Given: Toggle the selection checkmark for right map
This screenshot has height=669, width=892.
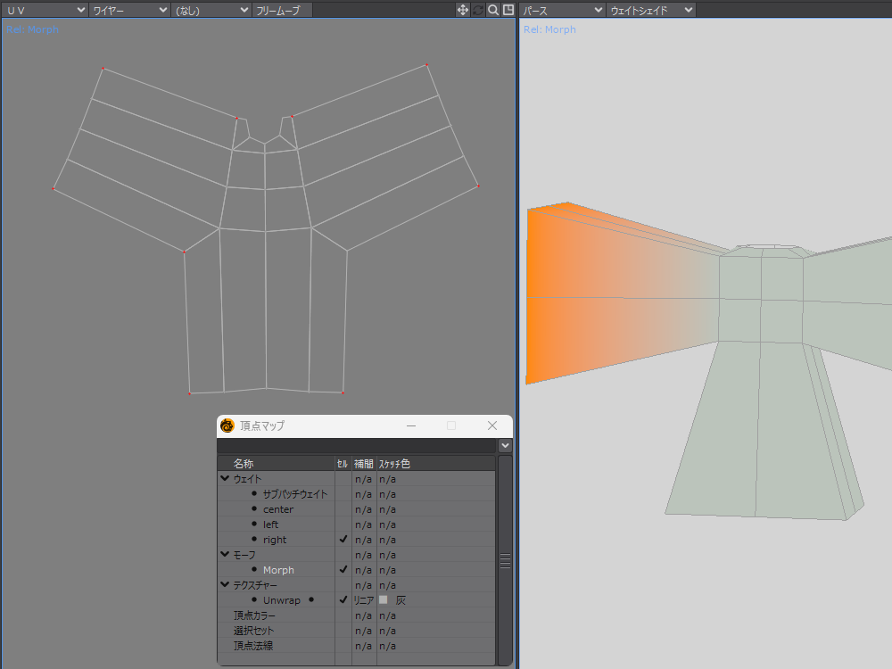Looking at the screenshot, I should coord(343,540).
